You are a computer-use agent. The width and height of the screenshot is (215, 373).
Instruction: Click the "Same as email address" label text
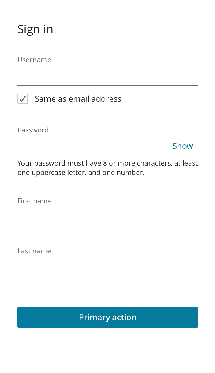tap(78, 99)
